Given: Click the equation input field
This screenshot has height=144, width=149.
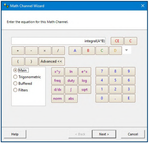Looking at the screenshot, I should pos(58,41).
